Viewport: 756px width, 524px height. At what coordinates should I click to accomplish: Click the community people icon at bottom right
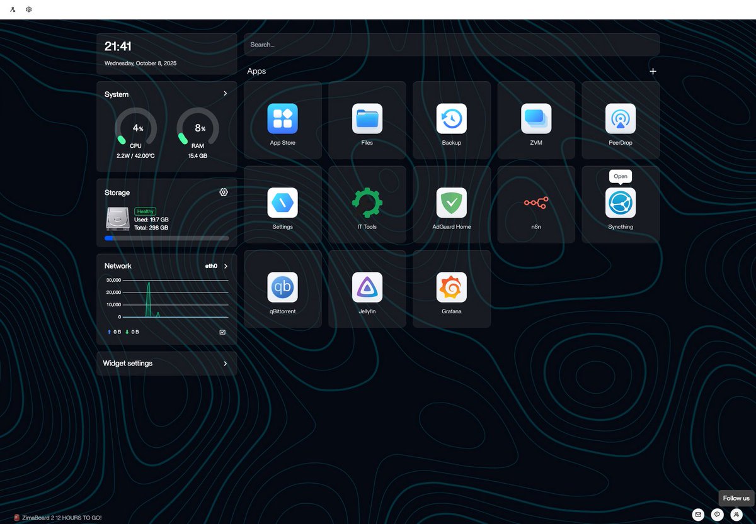coord(736,515)
